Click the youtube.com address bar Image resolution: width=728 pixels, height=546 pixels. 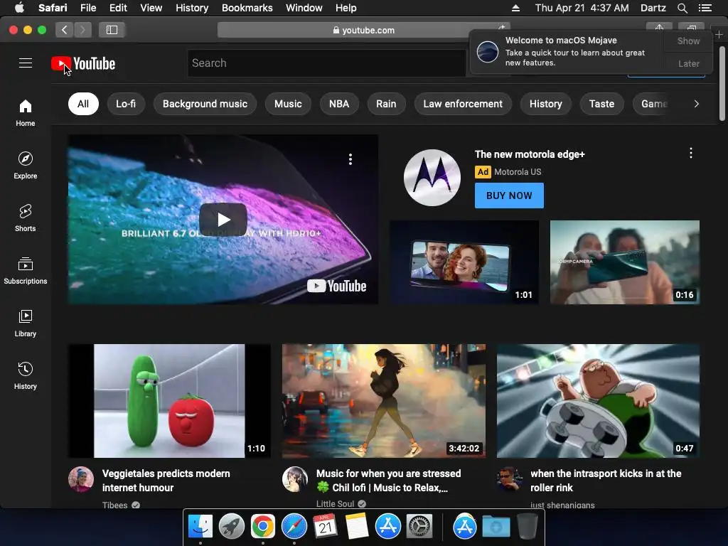point(363,30)
